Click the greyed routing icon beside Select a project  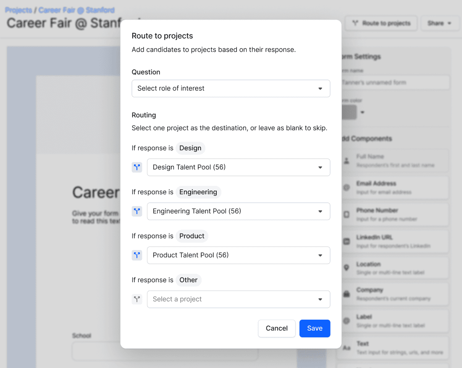[x=136, y=299]
